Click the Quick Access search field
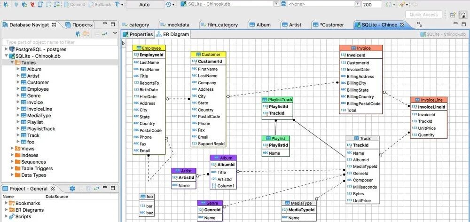The width and height of the screenshot is (470, 222). 423,15
